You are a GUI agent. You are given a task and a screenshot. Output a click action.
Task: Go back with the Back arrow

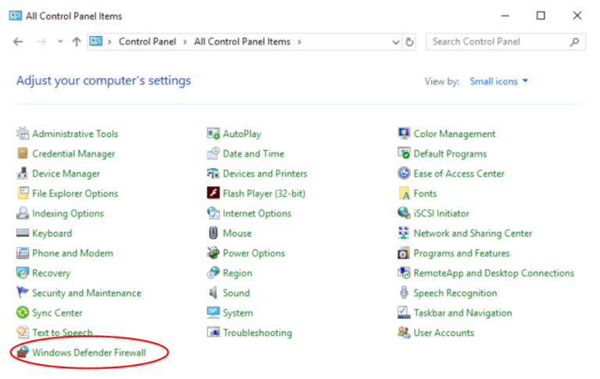click(x=18, y=41)
